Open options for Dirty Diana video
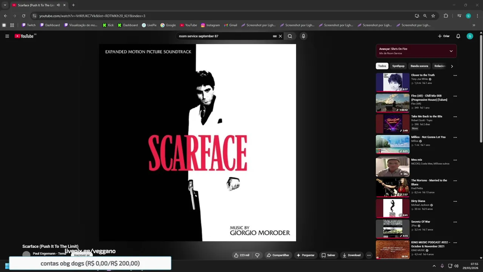The image size is (483, 272). click(x=455, y=201)
